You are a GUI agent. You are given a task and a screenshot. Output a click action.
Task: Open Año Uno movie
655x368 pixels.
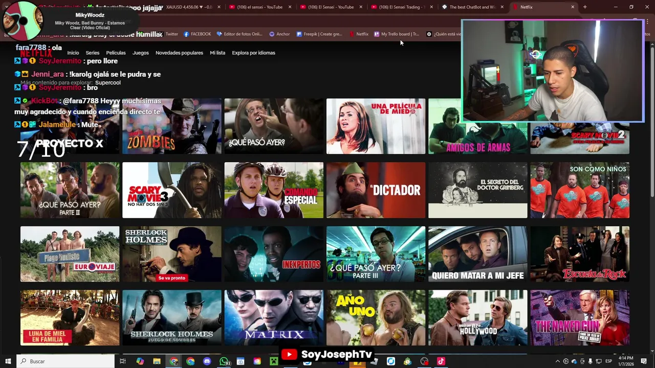(376, 318)
